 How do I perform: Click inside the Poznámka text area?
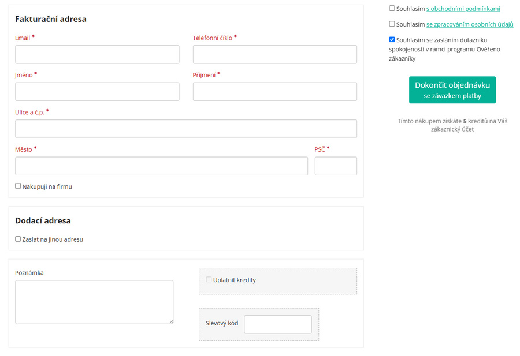[x=94, y=301]
